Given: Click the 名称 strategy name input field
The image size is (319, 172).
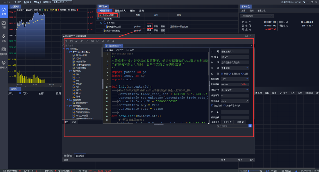Looking at the screenshot, I should coord(235,52).
